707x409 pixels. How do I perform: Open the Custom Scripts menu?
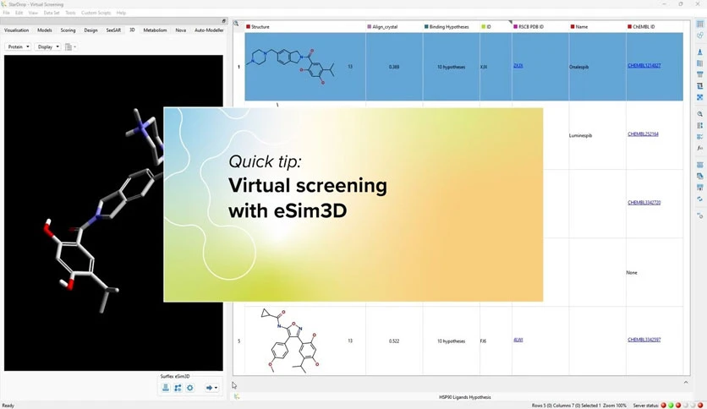click(96, 13)
